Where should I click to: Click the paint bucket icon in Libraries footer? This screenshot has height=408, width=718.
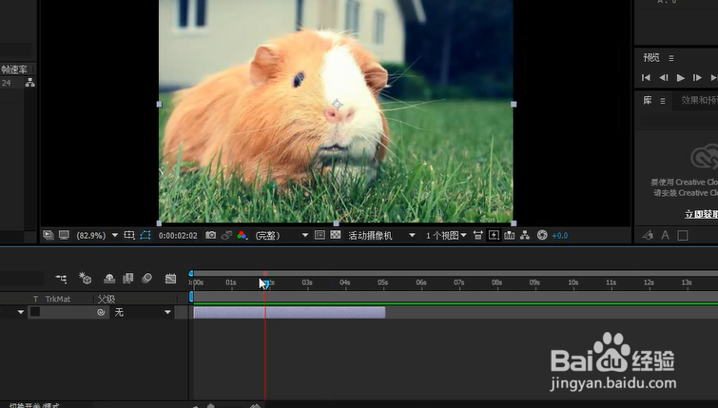[x=648, y=235]
